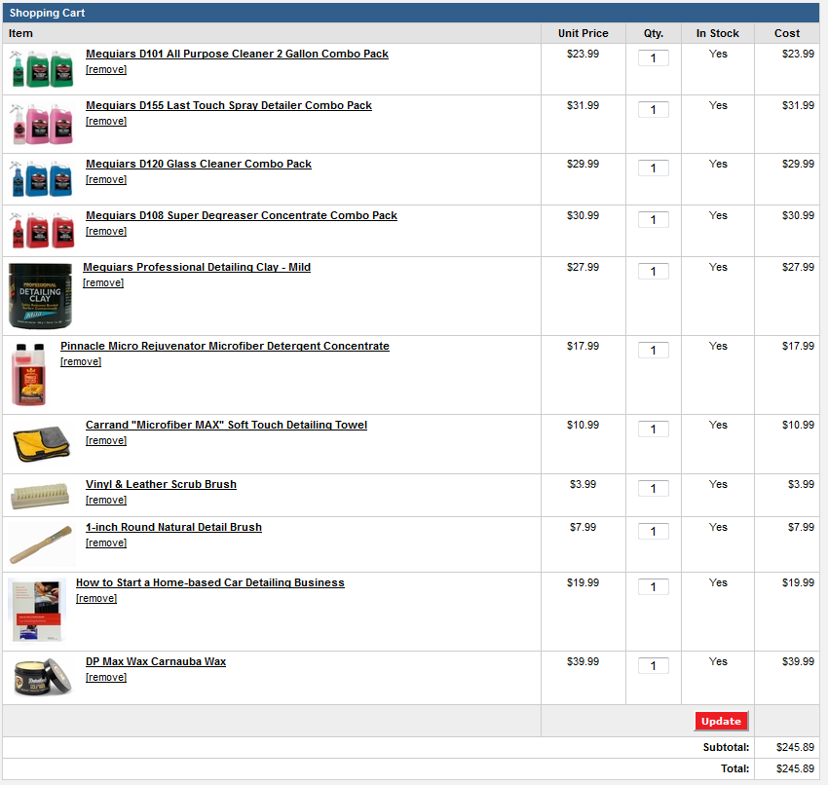This screenshot has height=785, width=828.
Task: Click quantity field for Meguiars D101 Cleaner
Action: click(x=654, y=58)
